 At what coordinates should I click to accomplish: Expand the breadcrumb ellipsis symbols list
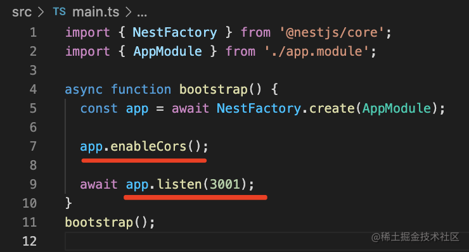point(142,13)
